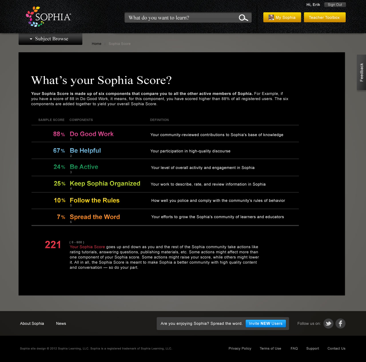Screen dimensions: 366x362
Task: Click the 'Follow us on:' label
Action: click(309, 323)
